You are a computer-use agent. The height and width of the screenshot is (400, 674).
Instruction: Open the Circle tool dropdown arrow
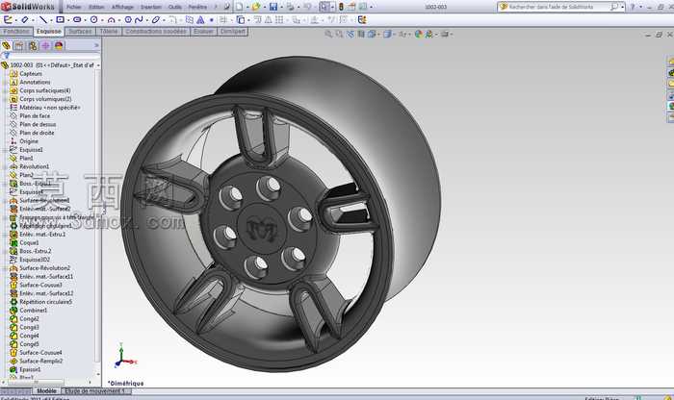point(102,20)
